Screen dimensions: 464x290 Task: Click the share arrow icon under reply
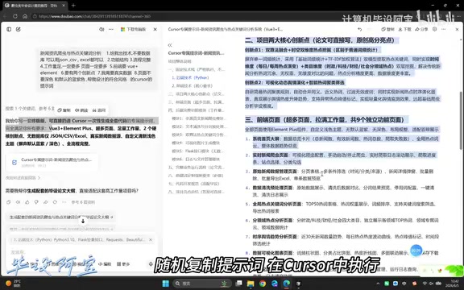(x=46, y=202)
